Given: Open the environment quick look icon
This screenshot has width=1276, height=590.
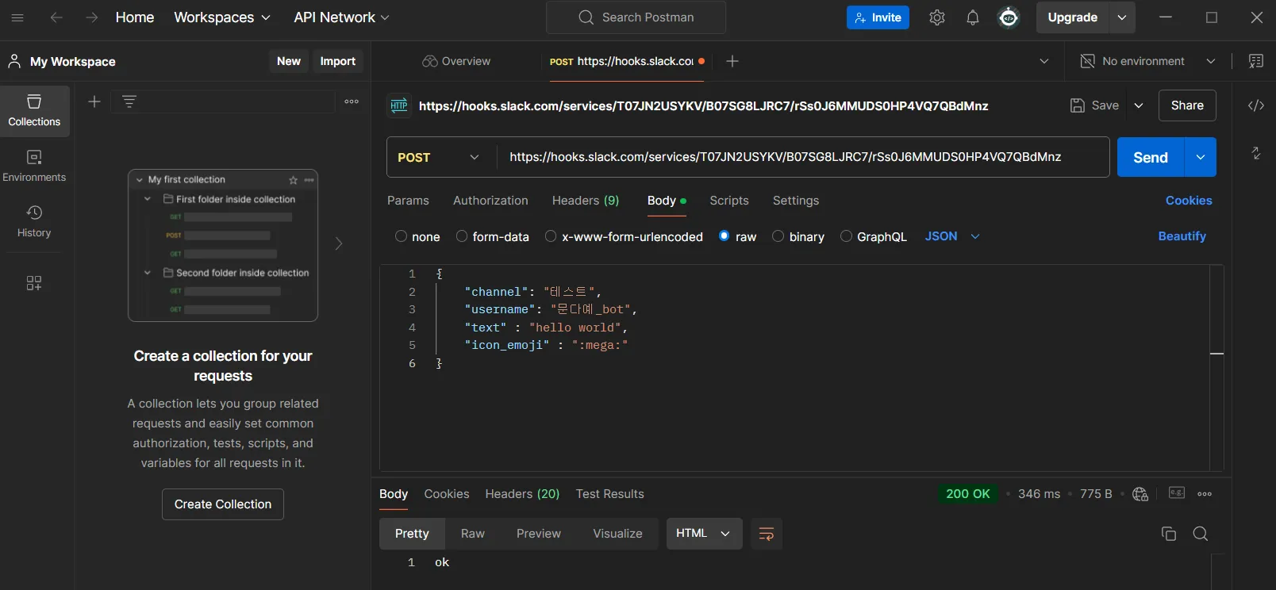Looking at the screenshot, I should tap(1255, 61).
